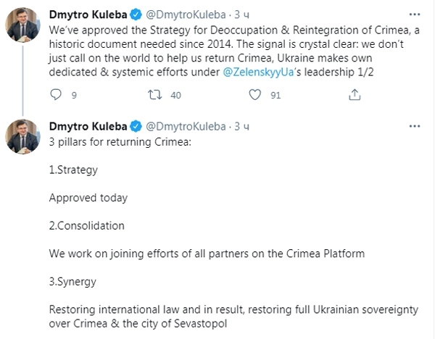This screenshot has width=435, height=339.
Task: Open the @DmytroKuleba handle in the first tweet
Action: click(182, 14)
